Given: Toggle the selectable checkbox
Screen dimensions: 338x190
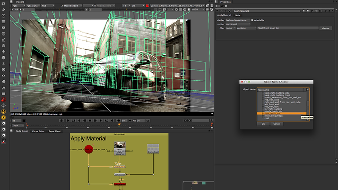Looking at the screenshot, I should [x=252, y=20].
